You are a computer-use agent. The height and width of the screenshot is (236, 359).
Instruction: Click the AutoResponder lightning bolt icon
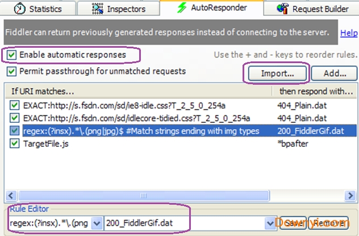[182, 8]
